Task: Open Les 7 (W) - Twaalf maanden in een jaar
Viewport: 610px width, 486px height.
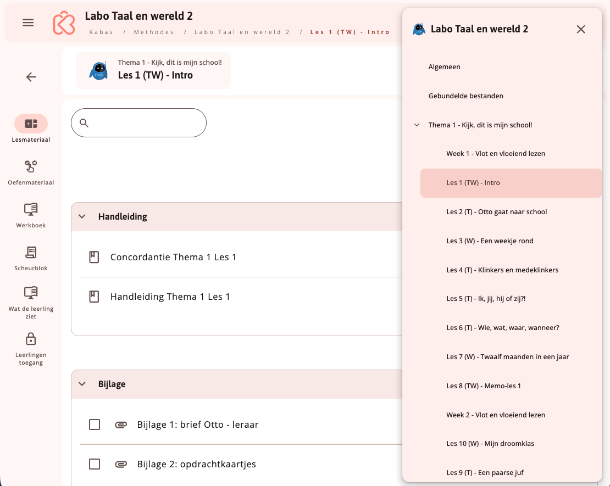Action: point(508,356)
